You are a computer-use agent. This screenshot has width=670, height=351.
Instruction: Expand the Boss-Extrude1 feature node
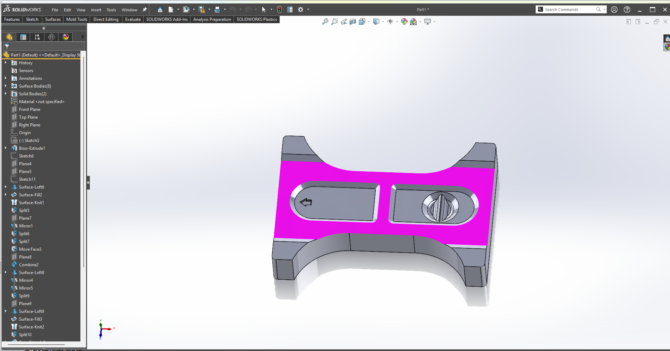(6, 148)
